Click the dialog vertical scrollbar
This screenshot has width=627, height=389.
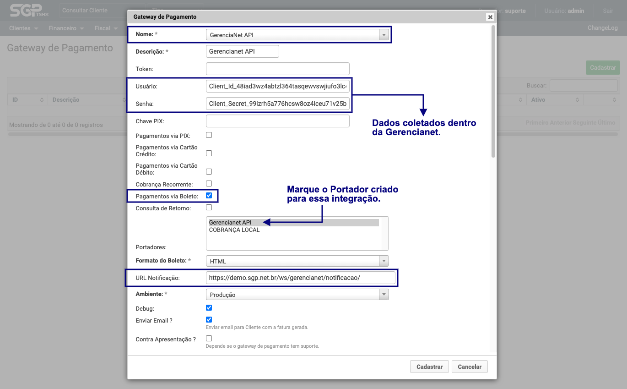(x=493, y=92)
